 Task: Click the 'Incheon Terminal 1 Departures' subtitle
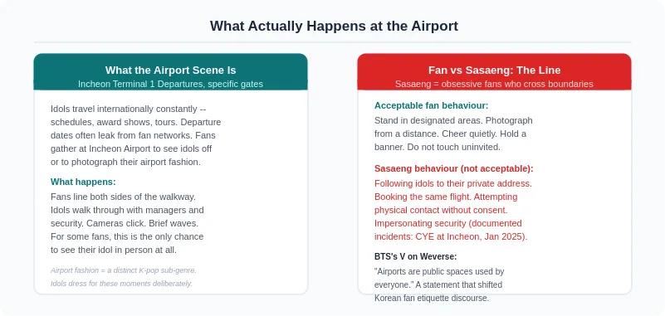(170, 84)
